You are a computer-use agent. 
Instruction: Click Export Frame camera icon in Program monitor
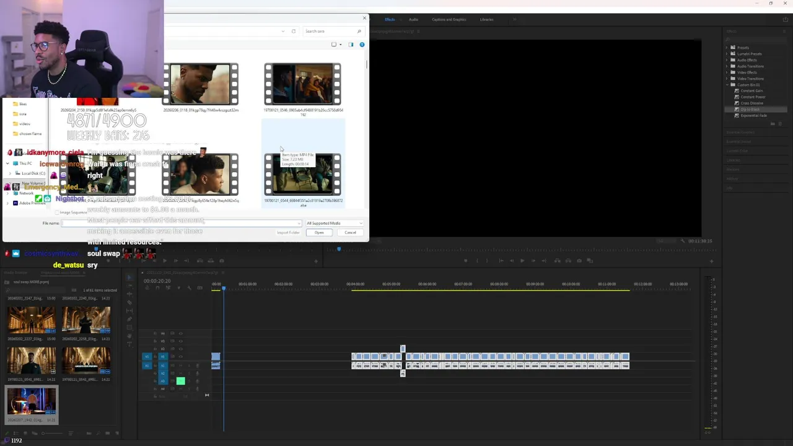[579, 261]
